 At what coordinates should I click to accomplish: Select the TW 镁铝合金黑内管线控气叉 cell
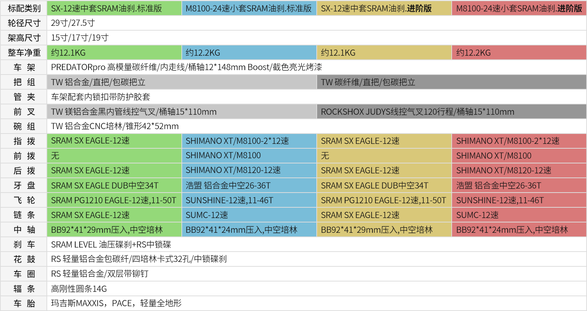tap(134, 111)
